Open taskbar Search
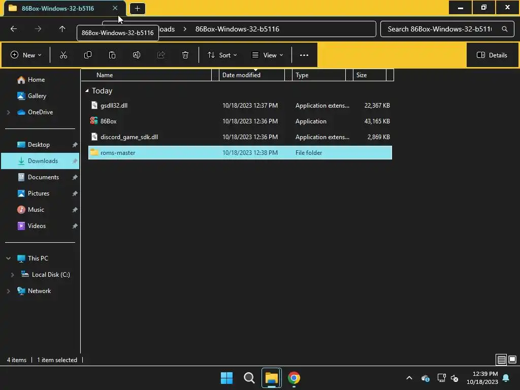The width and height of the screenshot is (520, 390). pos(249,378)
